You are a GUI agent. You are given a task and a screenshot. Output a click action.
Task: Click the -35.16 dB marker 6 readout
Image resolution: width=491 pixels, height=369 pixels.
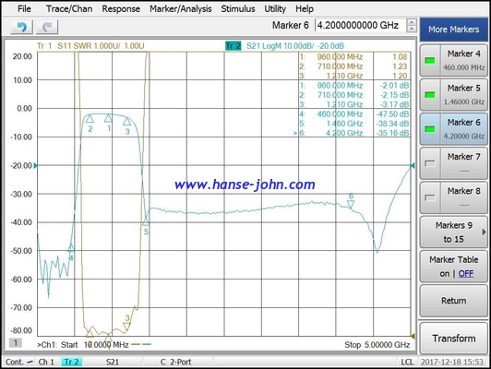coord(392,133)
